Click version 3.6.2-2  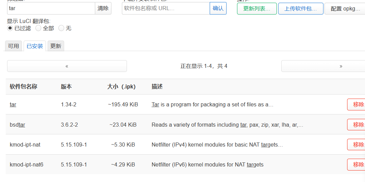click(x=69, y=125)
